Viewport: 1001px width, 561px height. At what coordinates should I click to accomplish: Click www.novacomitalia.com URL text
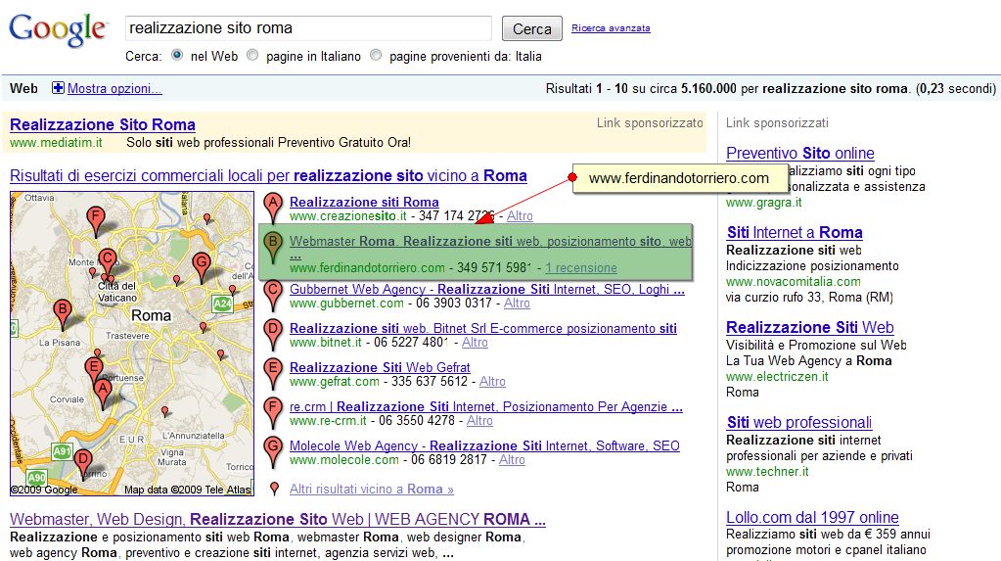point(793,282)
